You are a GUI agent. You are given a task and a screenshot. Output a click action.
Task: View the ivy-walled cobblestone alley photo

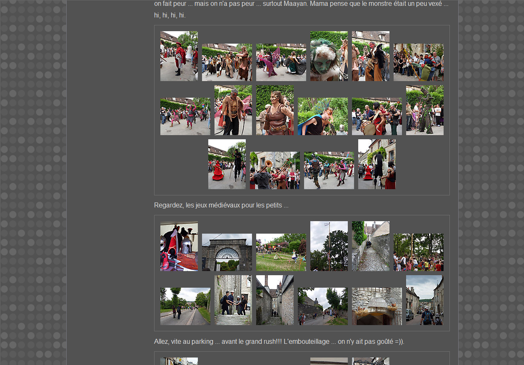tap(370, 246)
